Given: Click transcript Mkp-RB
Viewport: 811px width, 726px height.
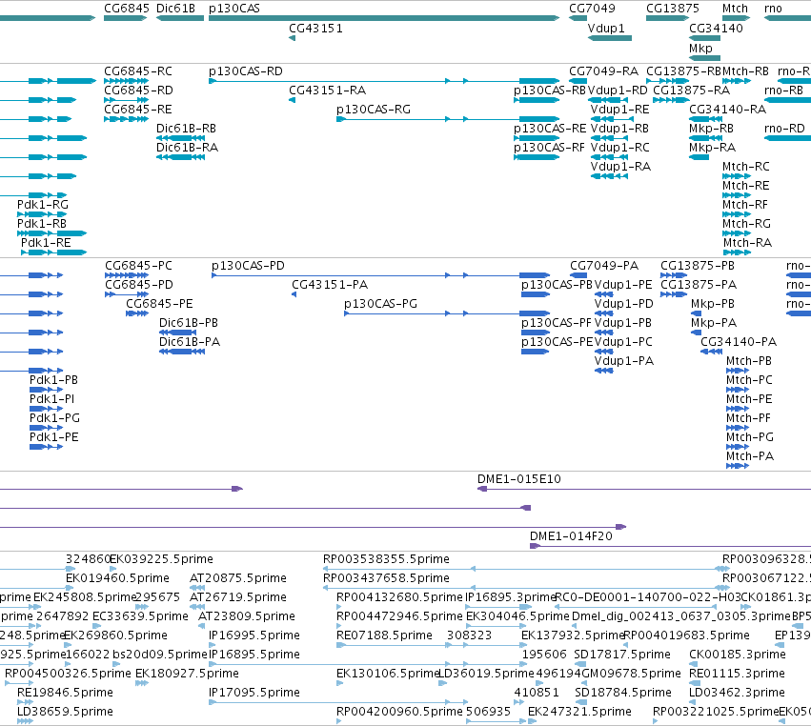Looking at the screenshot, I should click(705, 138).
